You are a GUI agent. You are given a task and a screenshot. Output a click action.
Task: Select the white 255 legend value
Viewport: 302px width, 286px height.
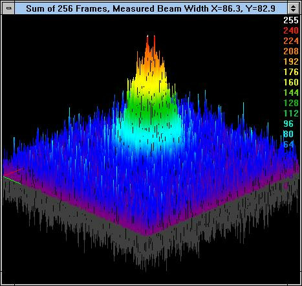[291, 20]
